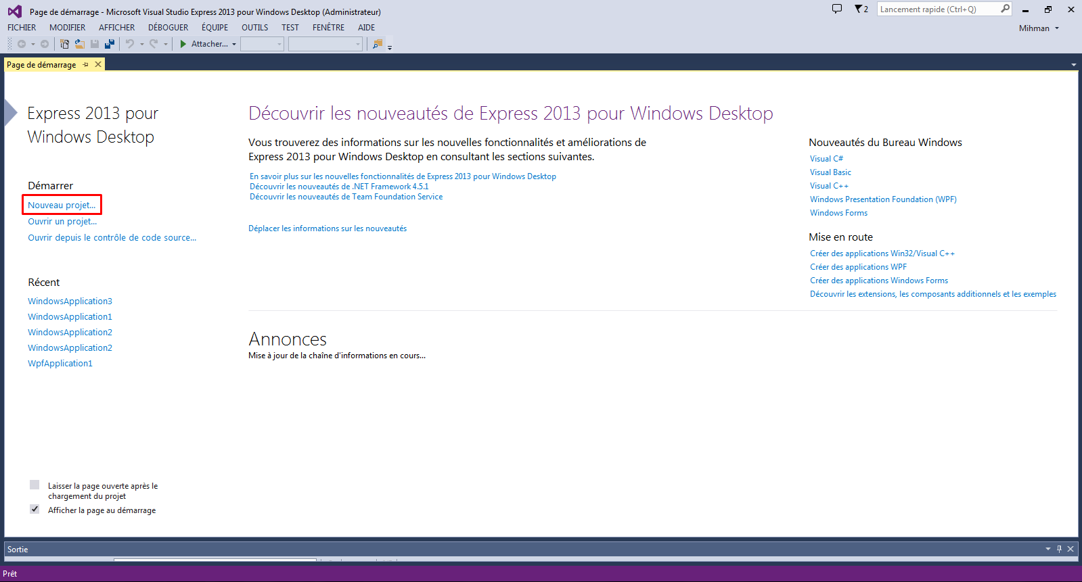Click the Quick Launch magnifier icon
This screenshot has width=1082, height=582.
click(1006, 9)
